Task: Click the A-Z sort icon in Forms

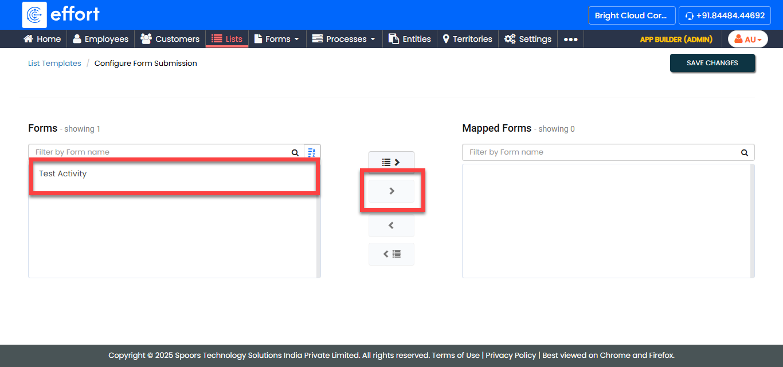Action: pos(312,152)
